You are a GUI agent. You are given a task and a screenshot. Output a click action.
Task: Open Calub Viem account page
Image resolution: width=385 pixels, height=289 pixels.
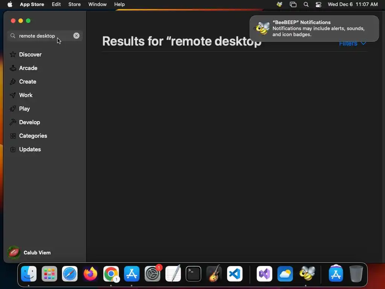tap(29, 252)
